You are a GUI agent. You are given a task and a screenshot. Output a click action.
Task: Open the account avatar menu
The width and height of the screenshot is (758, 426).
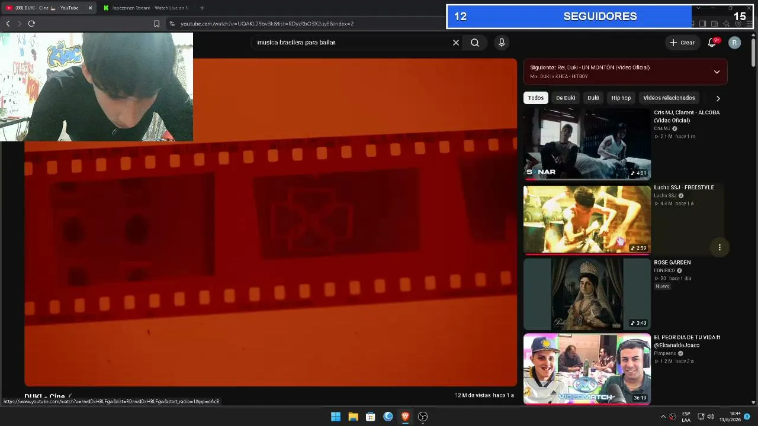[734, 43]
